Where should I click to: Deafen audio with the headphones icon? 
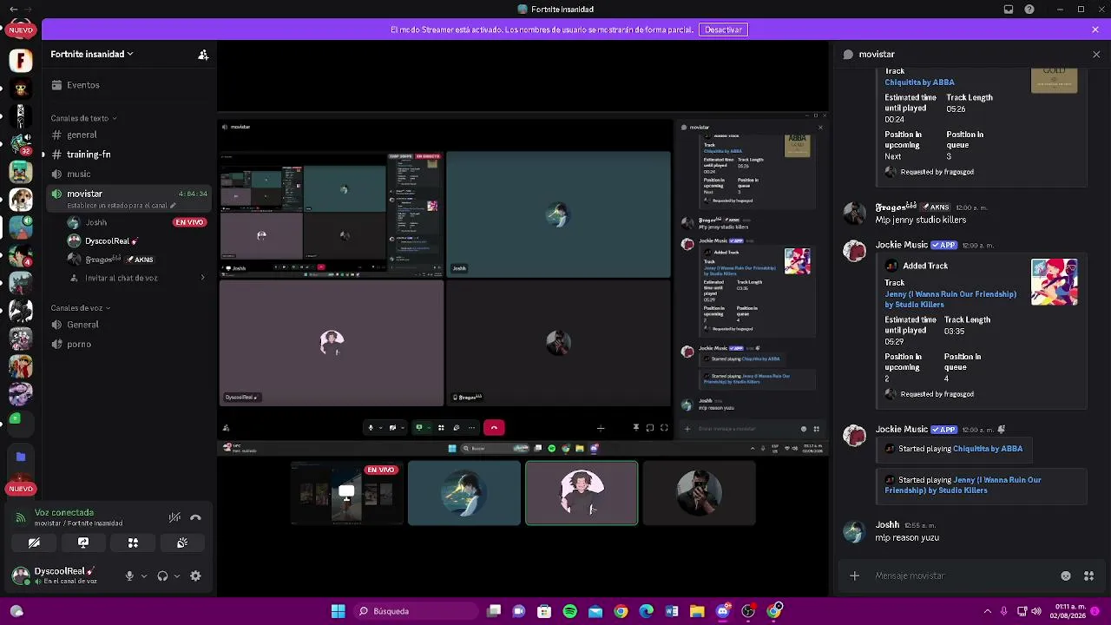(162, 576)
